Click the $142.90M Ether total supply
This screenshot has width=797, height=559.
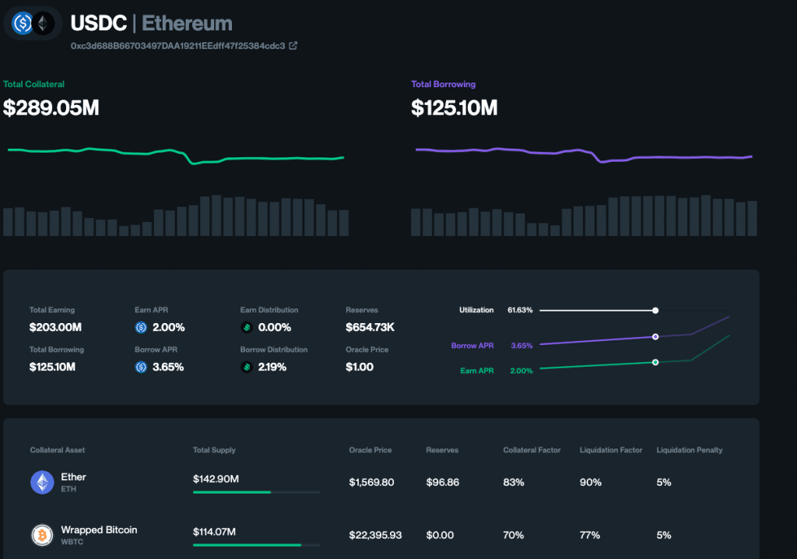pos(216,479)
